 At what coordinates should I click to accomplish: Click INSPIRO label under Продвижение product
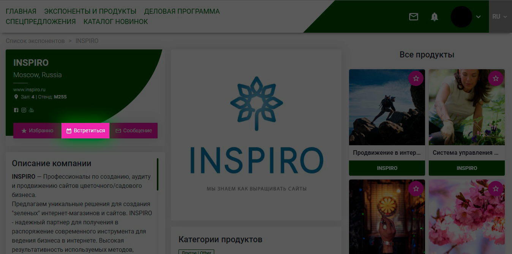pyautogui.click(x=387, y=168)
